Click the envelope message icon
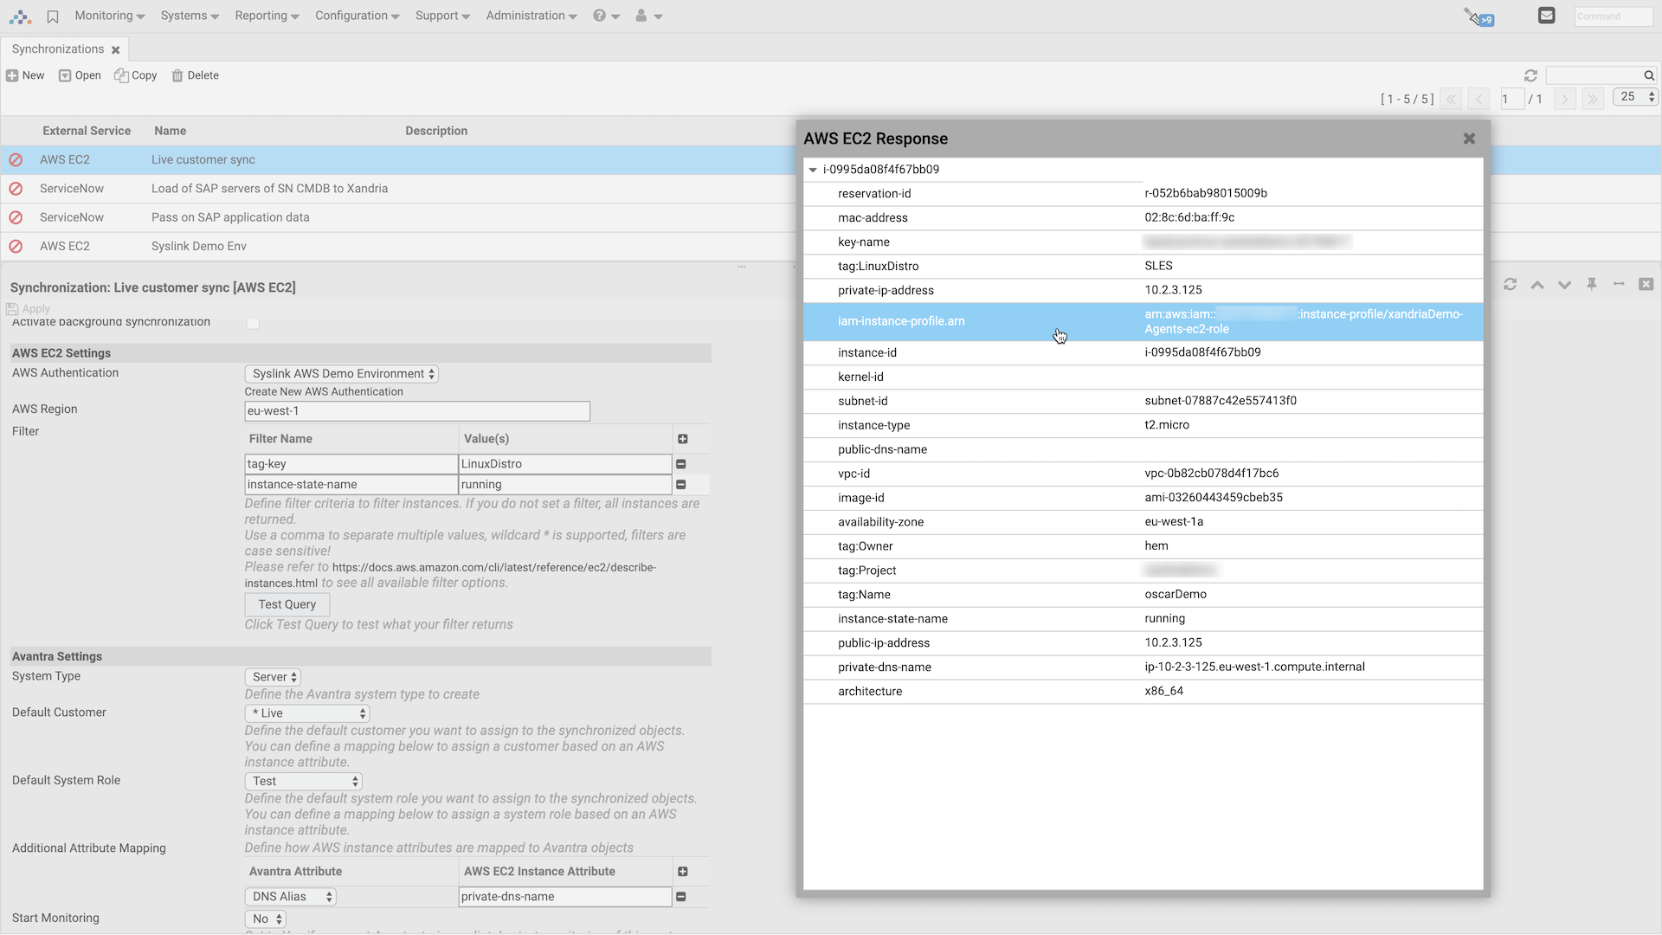The image size is (1662, 935). click(x=1546, y=15)
